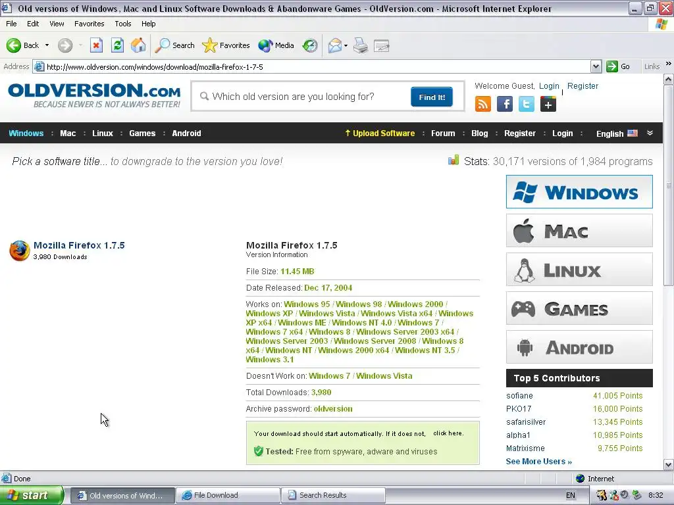Screen dimensions: 674x505
Task: Click the Find It! button
Action: (432, 97)
